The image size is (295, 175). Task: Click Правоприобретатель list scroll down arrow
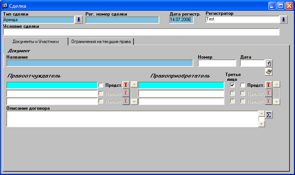pos(277,102)
